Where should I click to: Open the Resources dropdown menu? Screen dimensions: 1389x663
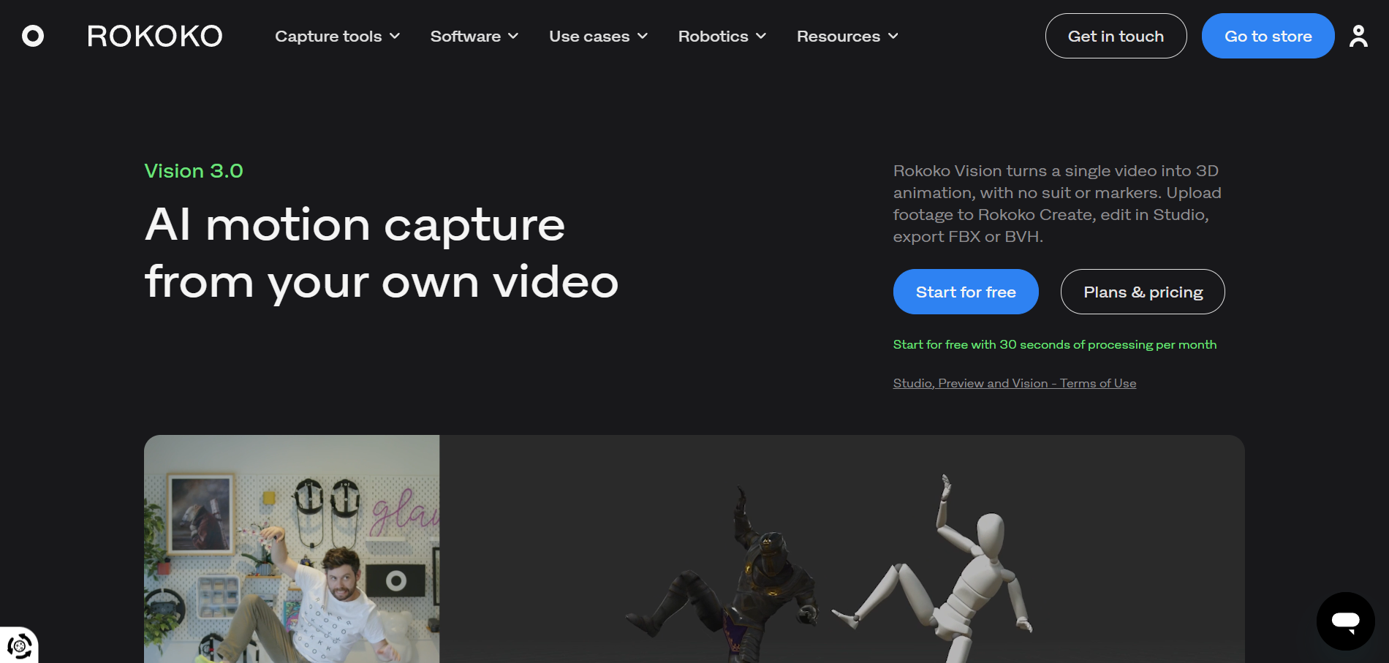[x=847, y=36]
